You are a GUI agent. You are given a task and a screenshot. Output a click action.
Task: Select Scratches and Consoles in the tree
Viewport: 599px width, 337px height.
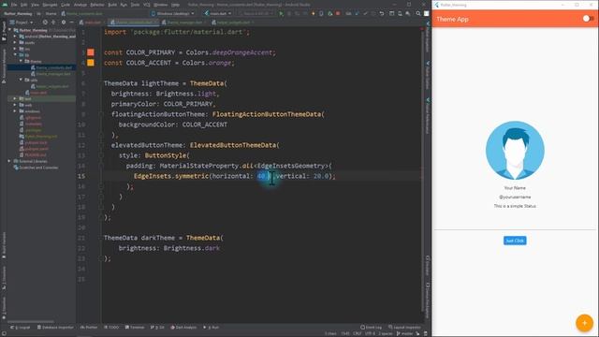[36, 168]
